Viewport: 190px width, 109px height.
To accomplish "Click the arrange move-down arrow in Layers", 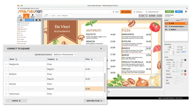I will point(186,20).
